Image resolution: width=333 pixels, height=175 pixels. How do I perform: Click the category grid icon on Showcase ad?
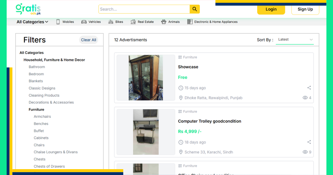180,57
